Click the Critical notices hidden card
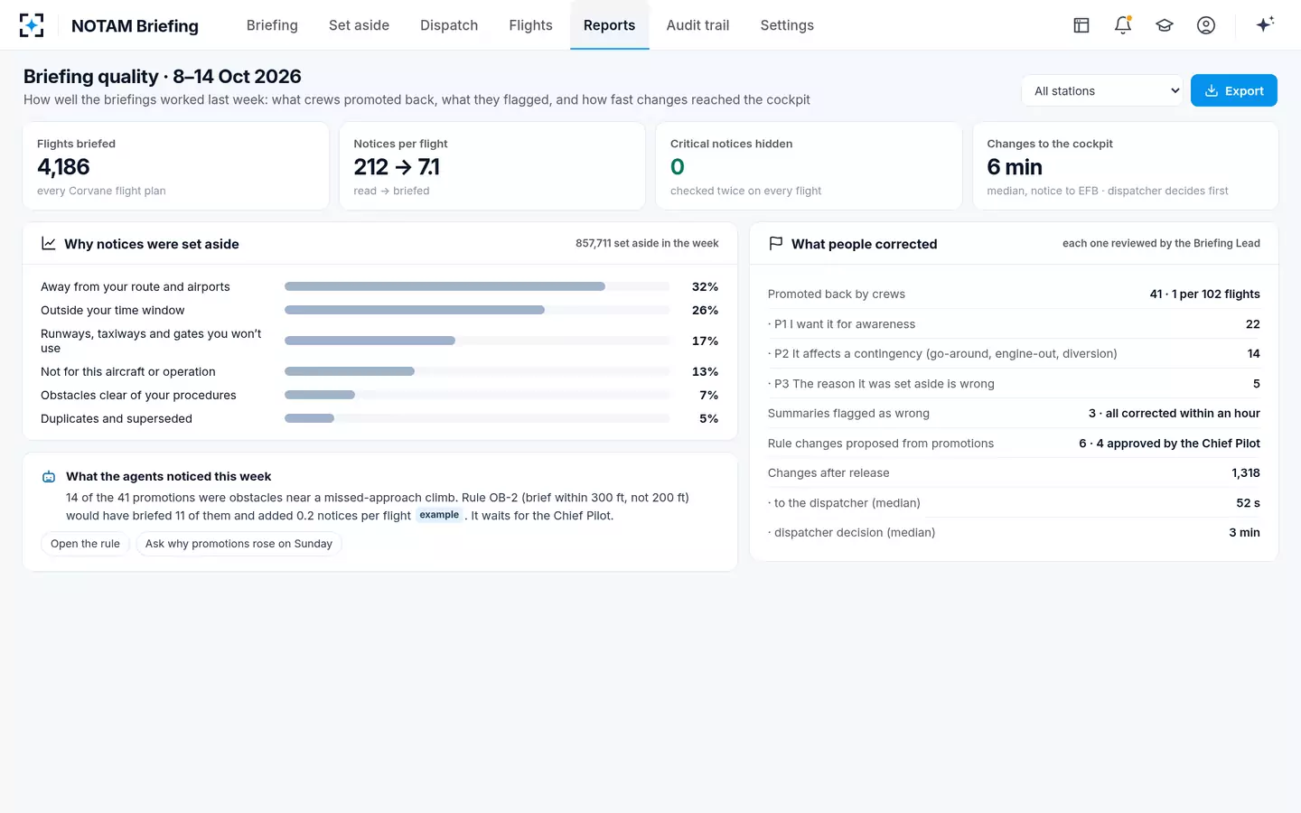Screen dimensions: 1301x813 point(809,166)
